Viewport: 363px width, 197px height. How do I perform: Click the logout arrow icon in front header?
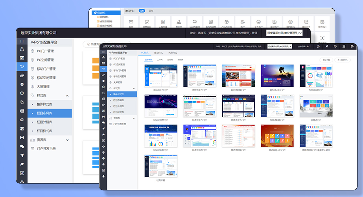(352, 46)
